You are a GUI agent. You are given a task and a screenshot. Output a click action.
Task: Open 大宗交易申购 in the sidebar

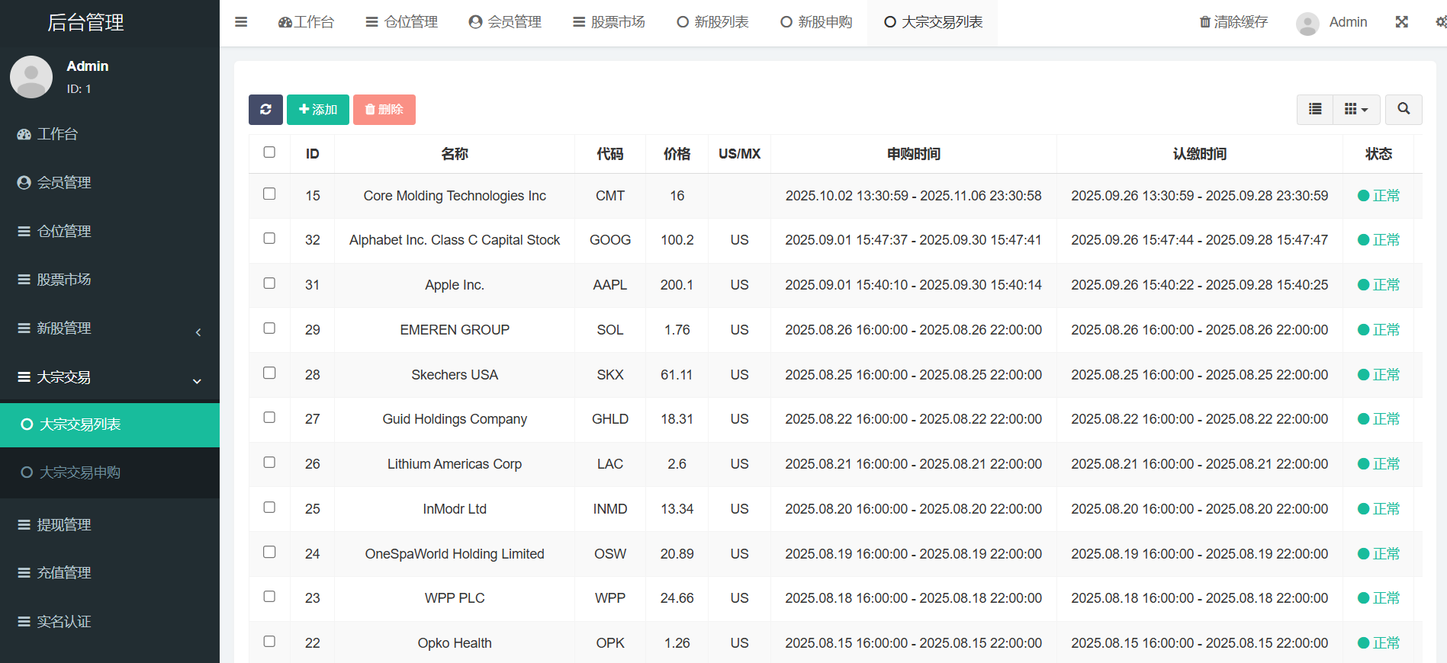point(80,472)
